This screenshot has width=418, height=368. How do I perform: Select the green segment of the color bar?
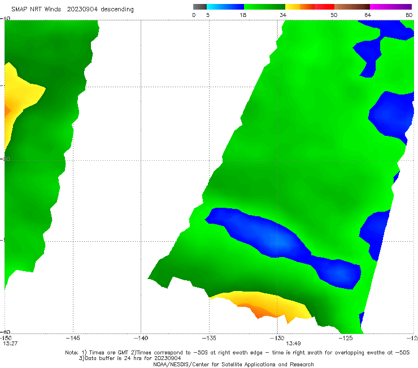[x=265, y=7]
